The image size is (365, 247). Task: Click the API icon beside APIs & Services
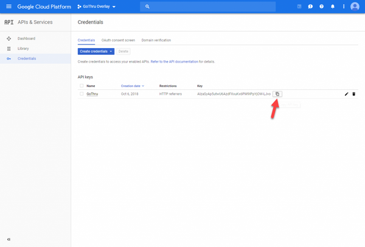pyautogui.click(x=9, y=22)
